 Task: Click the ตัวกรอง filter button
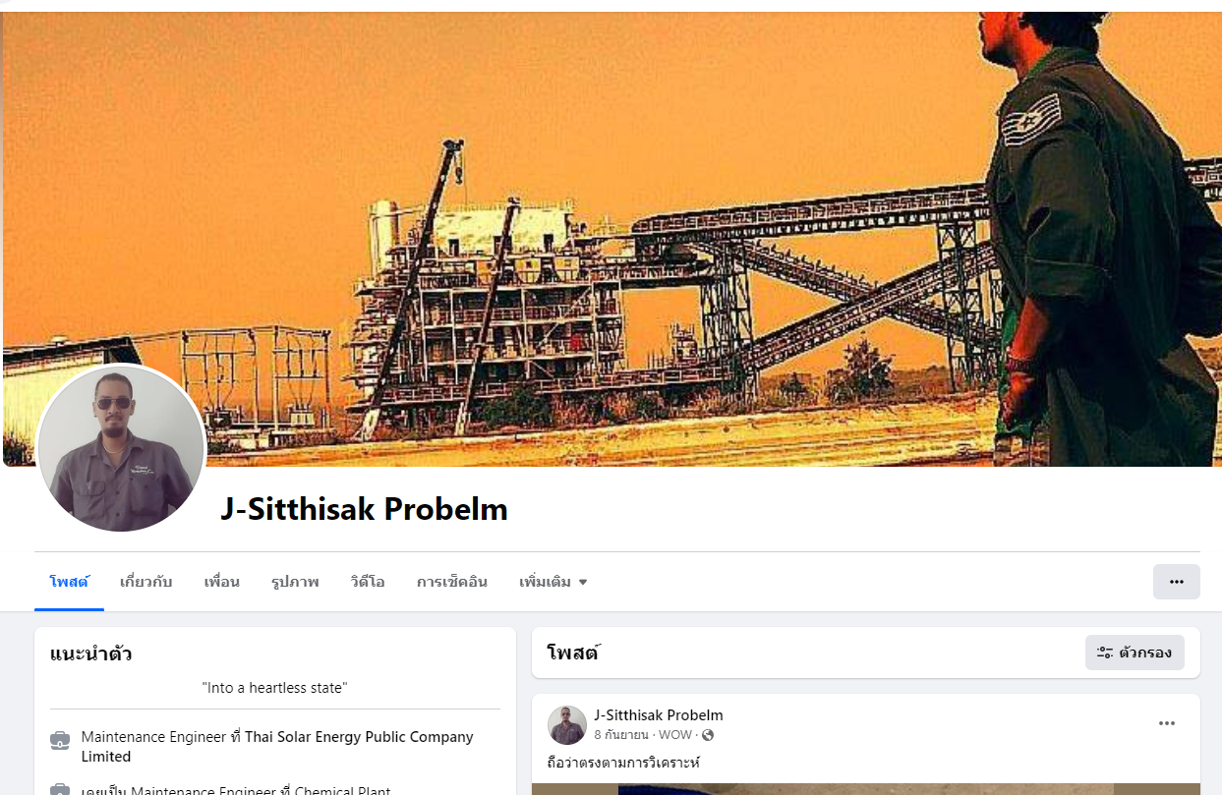point(1135,653)
